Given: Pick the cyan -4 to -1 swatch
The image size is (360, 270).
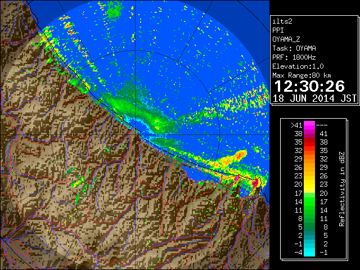Looking at the screenshot, I should 309,253.
